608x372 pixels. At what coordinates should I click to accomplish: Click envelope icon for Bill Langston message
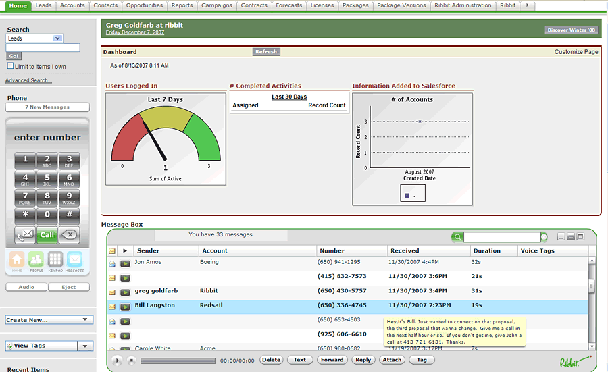[x=112, y=307]
